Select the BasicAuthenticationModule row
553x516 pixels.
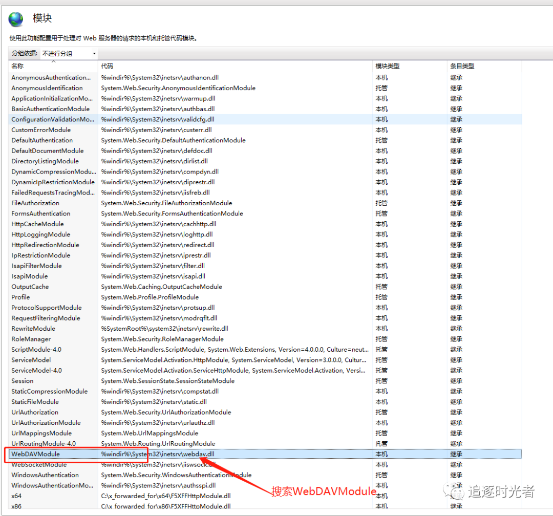[x=50, y=109]
